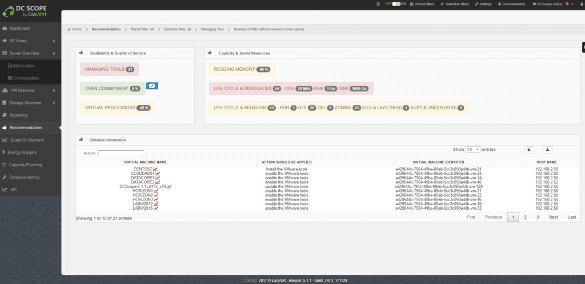585x284 pixels.
Task: Click the LIFE CYCLE & RESOURCES badge
Action: click(x=291, y=89)
